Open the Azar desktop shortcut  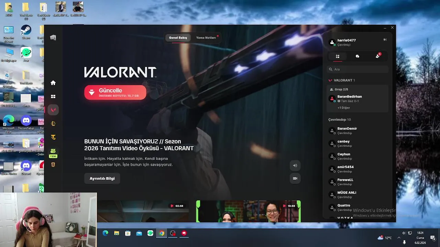(26, 55)
